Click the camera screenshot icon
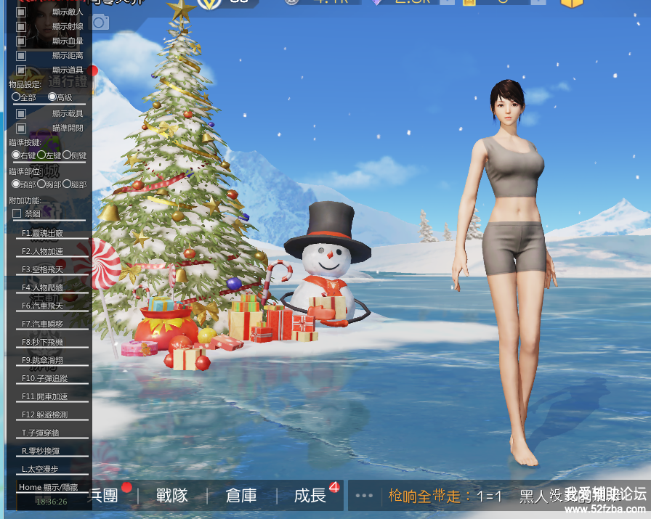 click(x=100, y=22)
